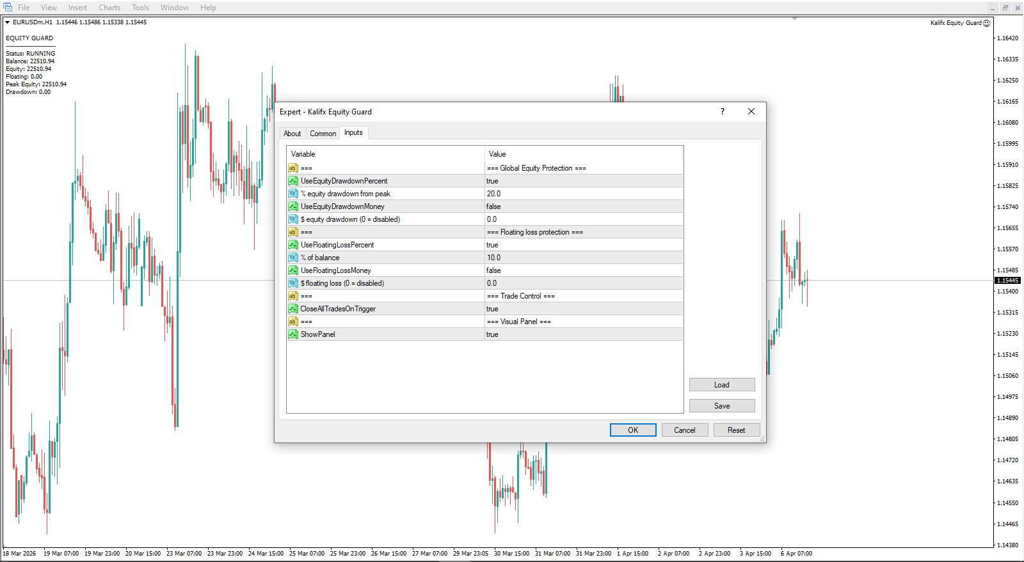This screenshot has height=562, width=1024.
Task: Click the UseFloatingLossMoney value false
Action: (493, 270)
